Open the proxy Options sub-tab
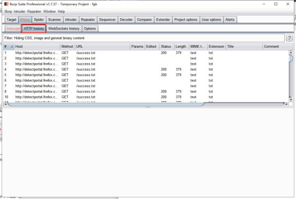Viewport: 296px width, 199px height. [x=90, y=28]
